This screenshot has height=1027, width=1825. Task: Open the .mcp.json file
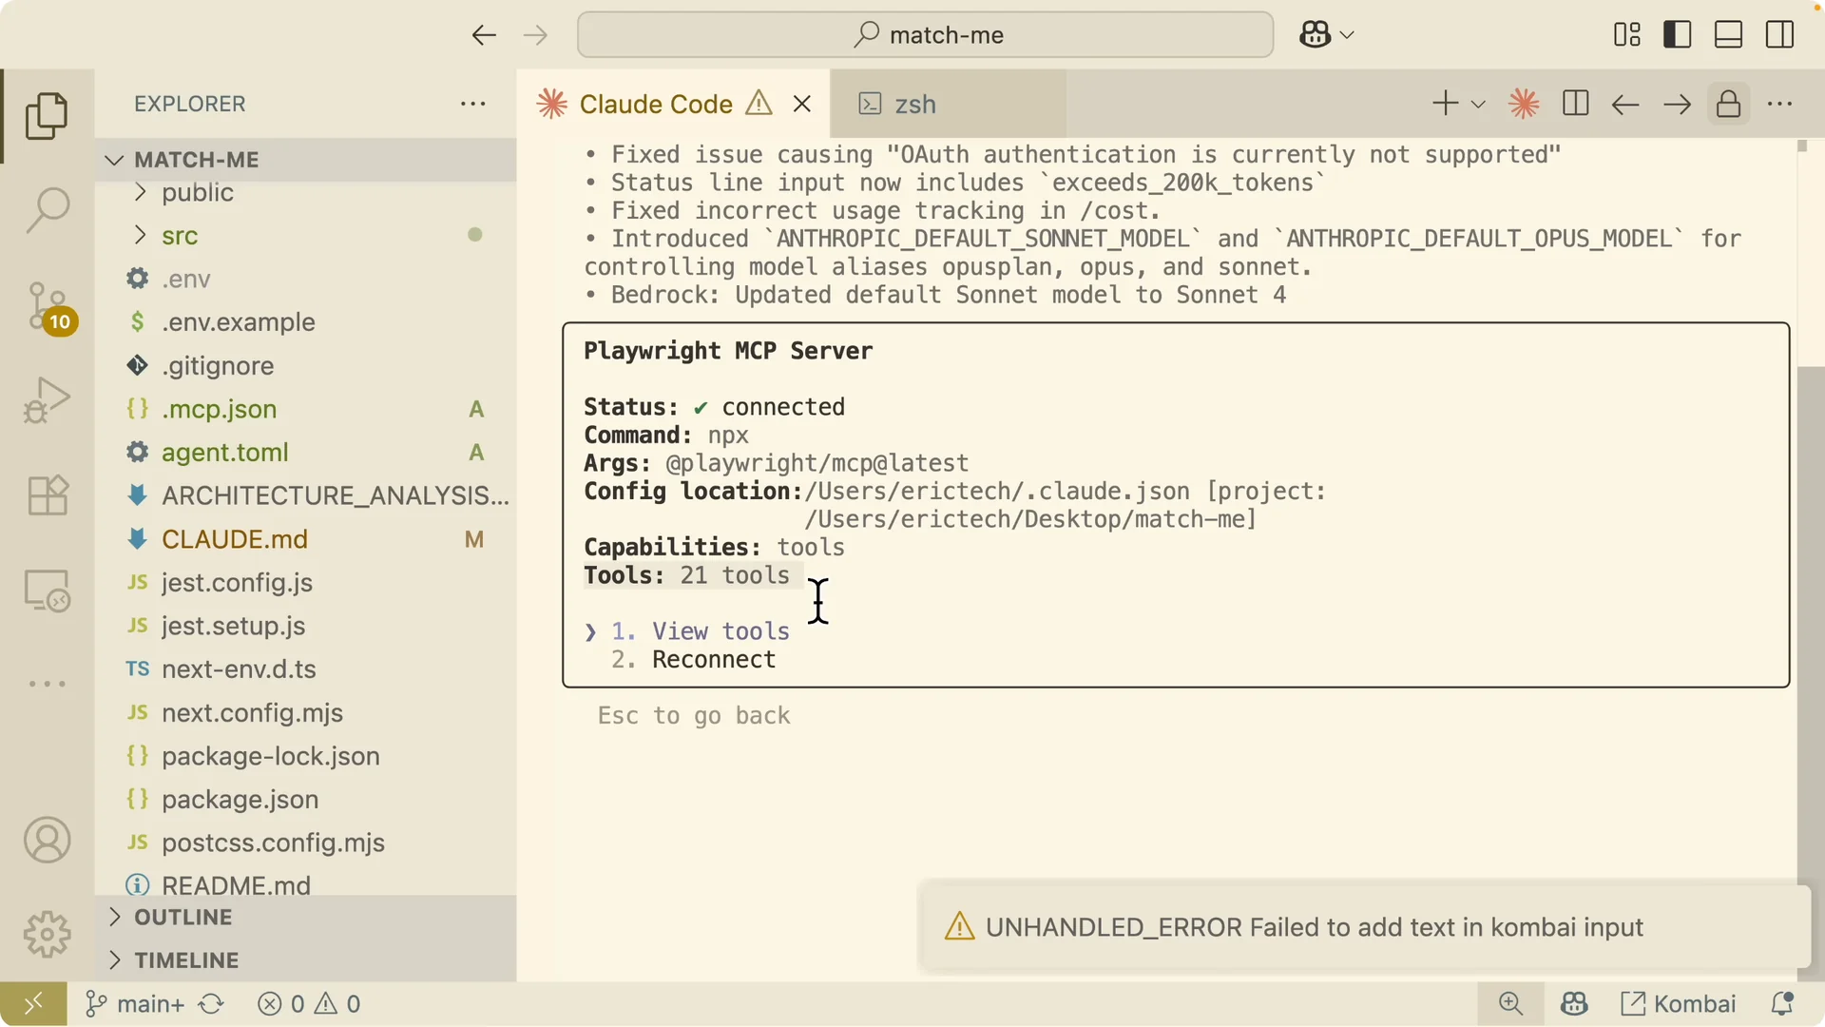click(x=306, y=410)
